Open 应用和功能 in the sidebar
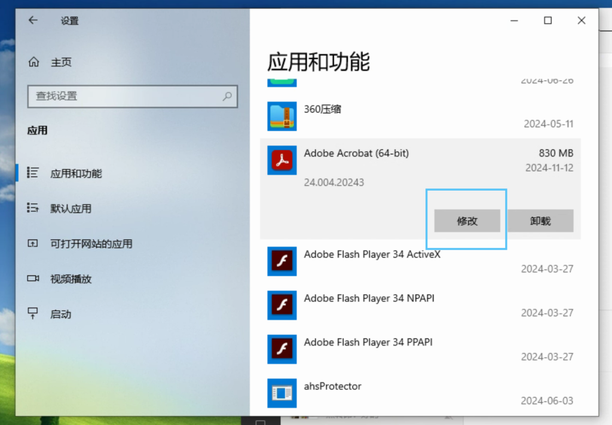 click(76, 173)
